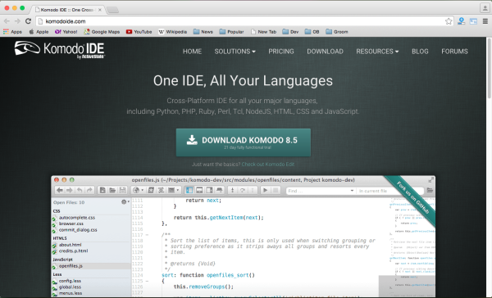Click forward arrow in Komodo screenshot toolbar

70,190
